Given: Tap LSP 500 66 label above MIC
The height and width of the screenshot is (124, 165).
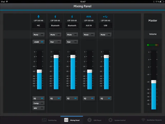Looking at the screenshot, I should 38,21.
